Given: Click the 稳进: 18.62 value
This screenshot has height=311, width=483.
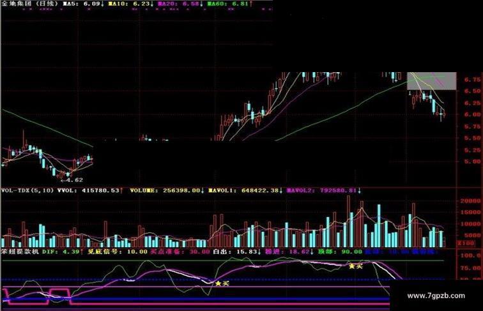Looking at the screenshot, I should 289,251.
